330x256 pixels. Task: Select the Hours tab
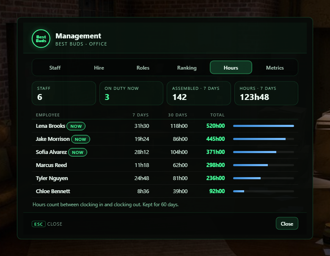point(231,67)
